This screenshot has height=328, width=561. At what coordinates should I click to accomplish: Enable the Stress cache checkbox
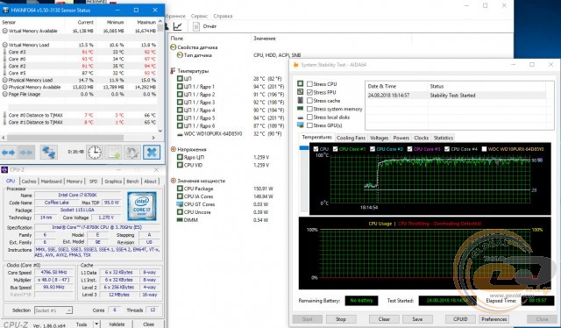tap(309, 101)
